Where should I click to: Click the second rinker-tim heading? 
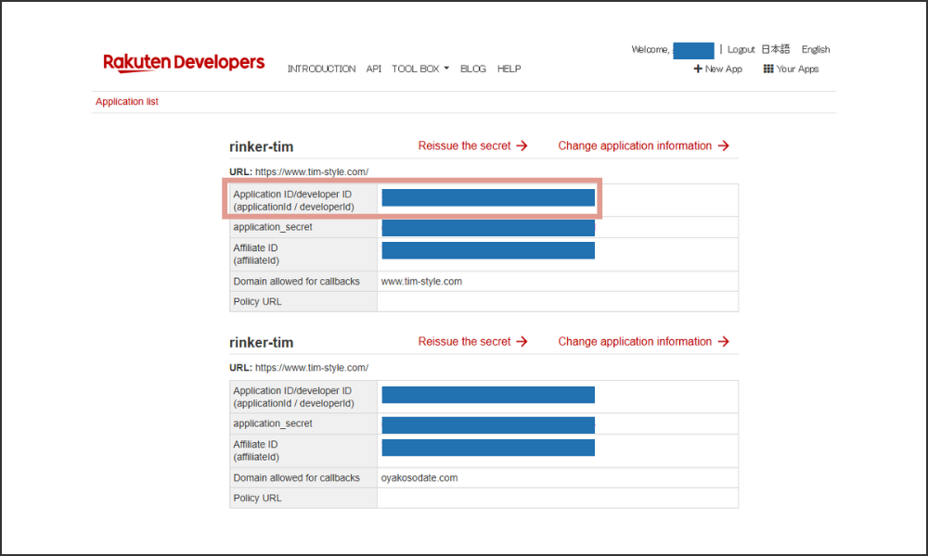(x=261, y=343)
